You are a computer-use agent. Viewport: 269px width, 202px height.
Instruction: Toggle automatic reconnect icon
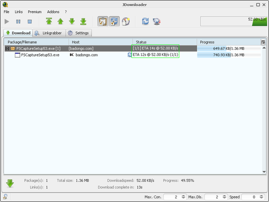coord(114,22)
